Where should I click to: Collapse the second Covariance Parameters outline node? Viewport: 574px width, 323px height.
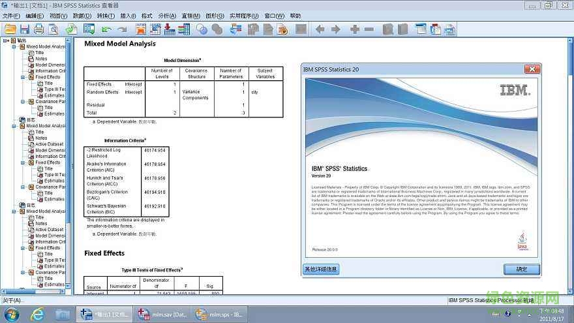click(x=23, y=187)
